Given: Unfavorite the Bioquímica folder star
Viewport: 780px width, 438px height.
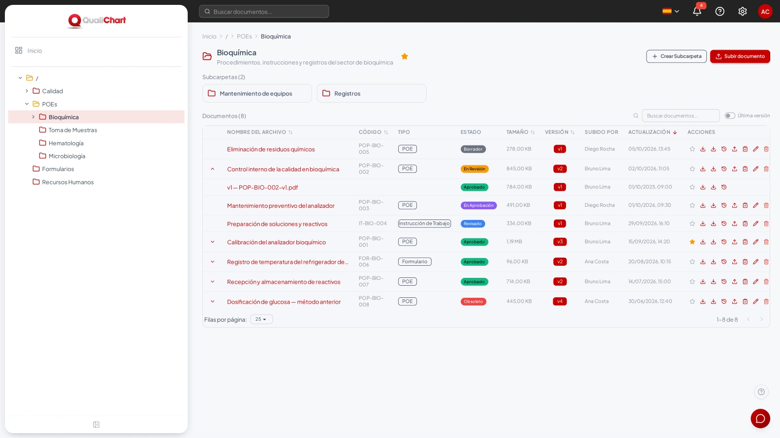Looking at the screenshot, I should click(x=405, y=56).
